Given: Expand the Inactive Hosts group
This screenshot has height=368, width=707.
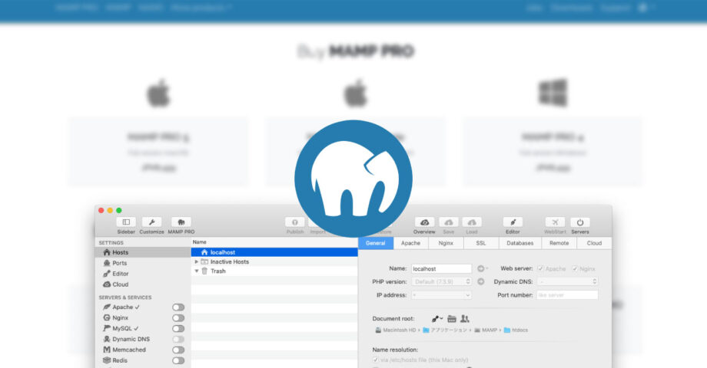Looking at the screenshot, I should point(197,262).
